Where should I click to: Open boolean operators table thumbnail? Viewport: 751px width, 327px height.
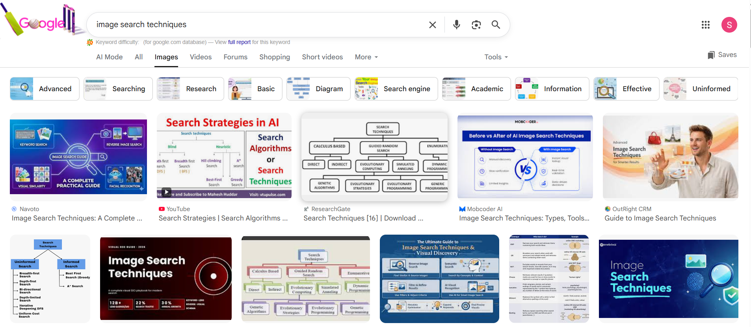549,279
